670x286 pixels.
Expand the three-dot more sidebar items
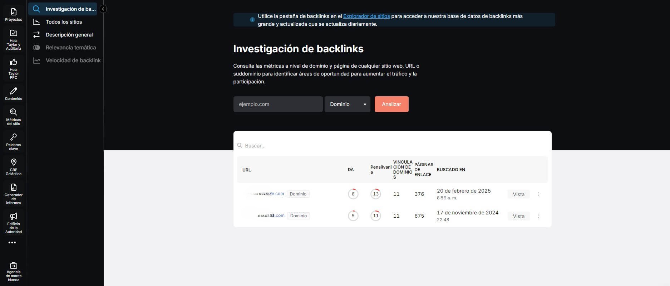pos(12,243)
